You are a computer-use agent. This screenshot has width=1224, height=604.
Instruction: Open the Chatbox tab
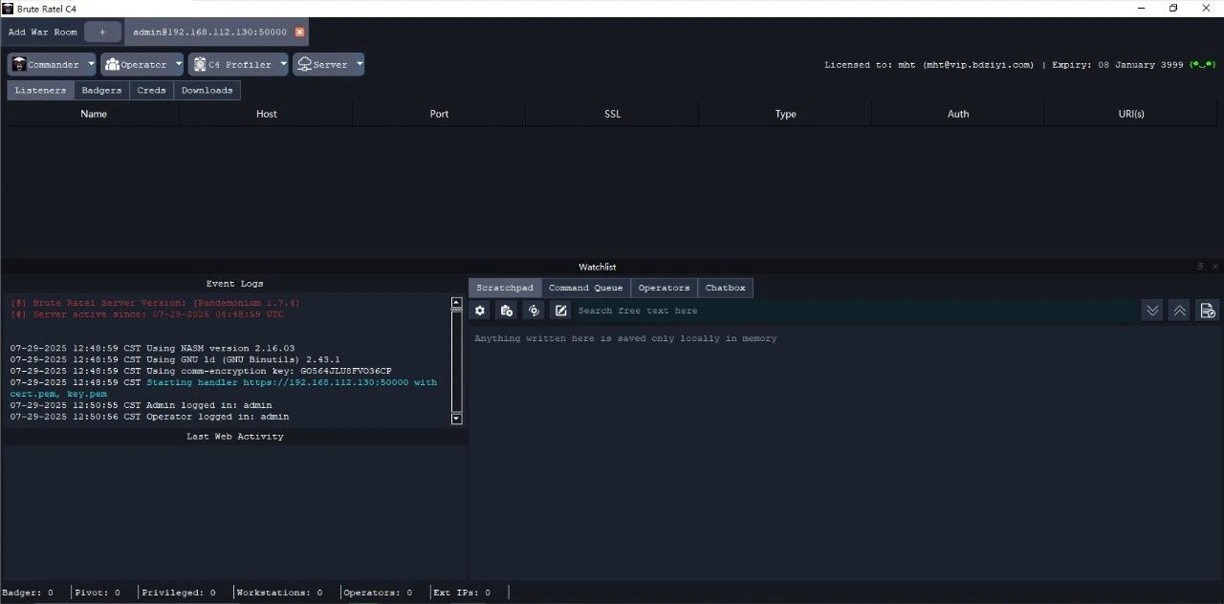[x=725, y=288]
